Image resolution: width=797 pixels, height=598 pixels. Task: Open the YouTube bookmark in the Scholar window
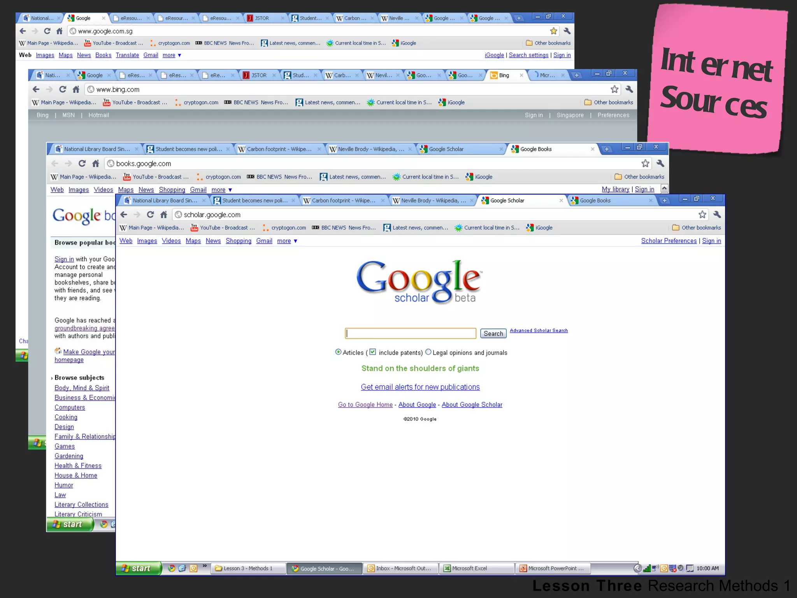(223, 228)
